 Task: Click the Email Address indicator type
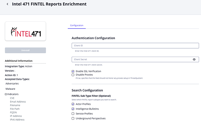click(18, 102)
